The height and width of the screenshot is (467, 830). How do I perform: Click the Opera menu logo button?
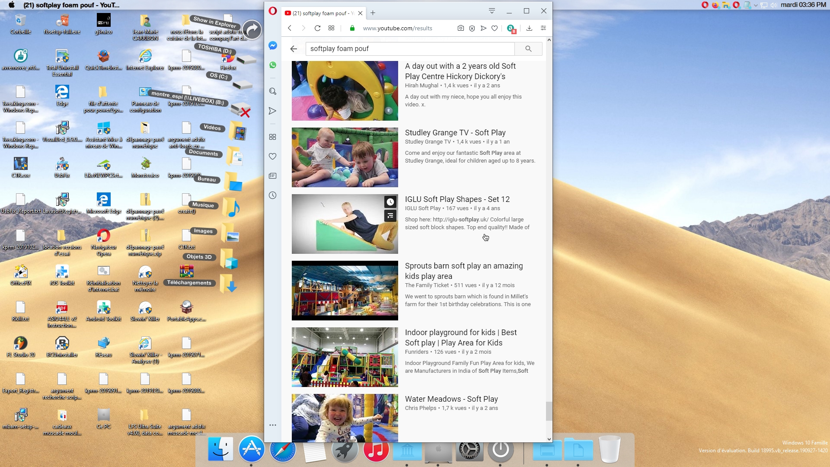[272, 11]
